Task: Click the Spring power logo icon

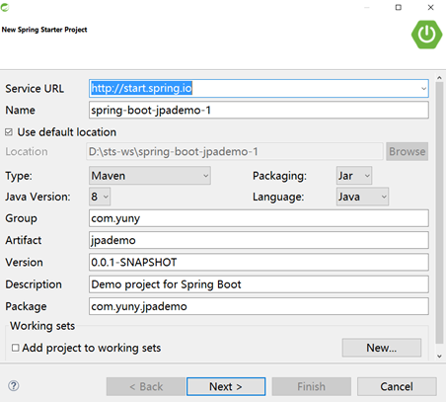Action: point(426,35)
